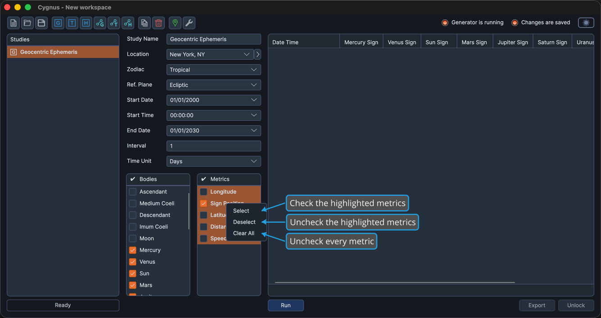
Task: Click the Bodies list vertical scrollbar
Action: 189,211
